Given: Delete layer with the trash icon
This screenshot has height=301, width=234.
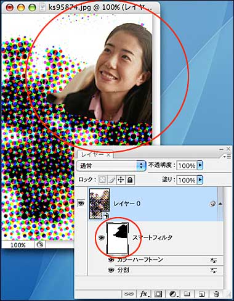Looking at the screenshot, I should click(216, 294).
